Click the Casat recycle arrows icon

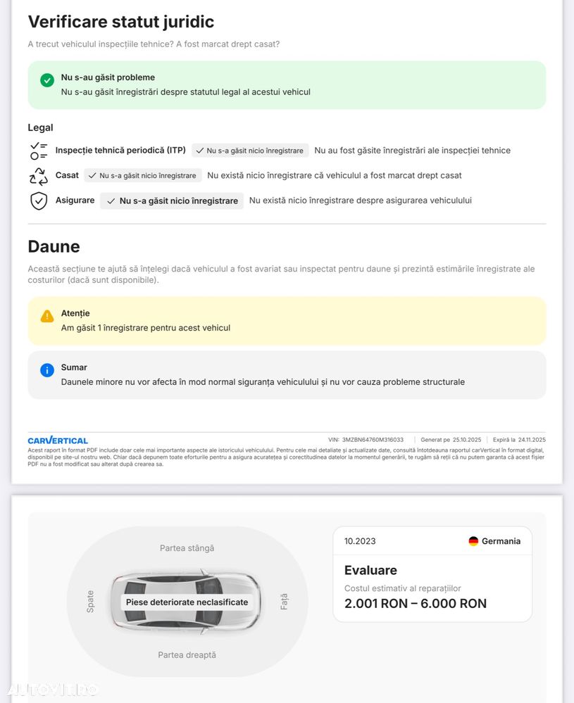39,176
